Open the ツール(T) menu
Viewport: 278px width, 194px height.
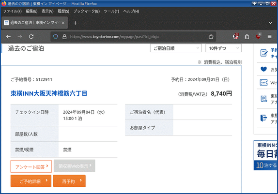click(x=111, y=11)
